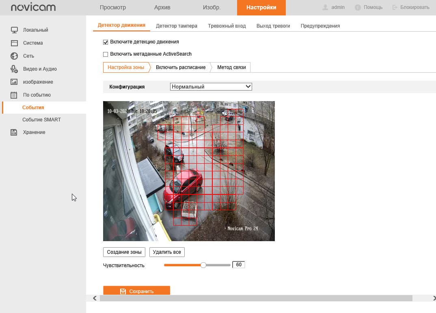
Task: Open the Включить расписание step tab
Action: [x=181, y=67]
